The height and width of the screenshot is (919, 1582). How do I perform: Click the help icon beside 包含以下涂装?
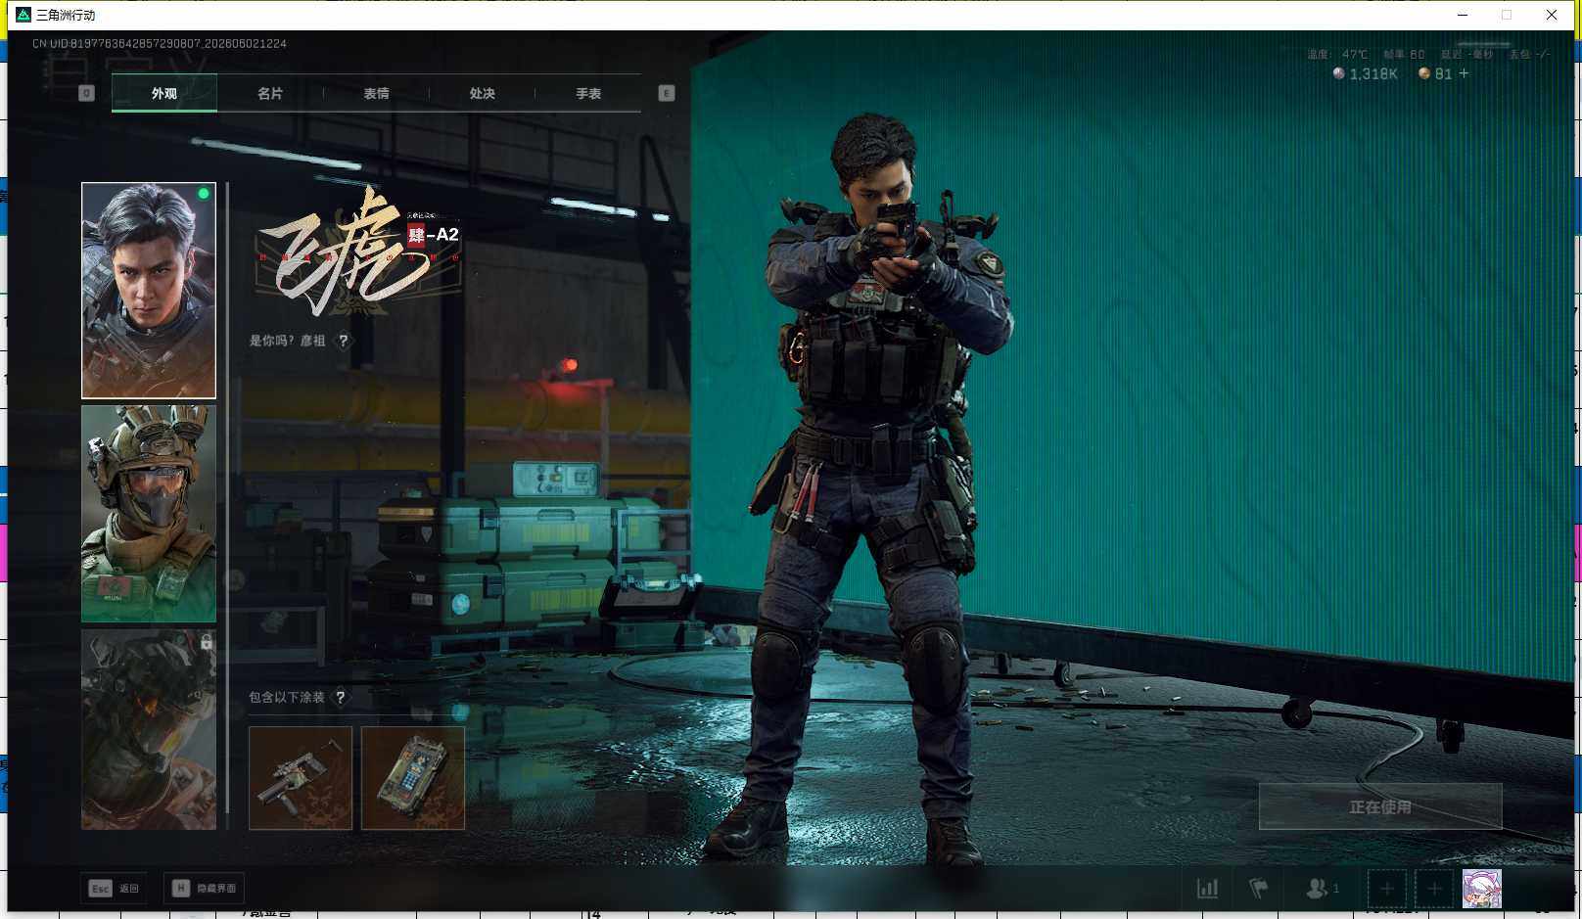click(341, 697)
